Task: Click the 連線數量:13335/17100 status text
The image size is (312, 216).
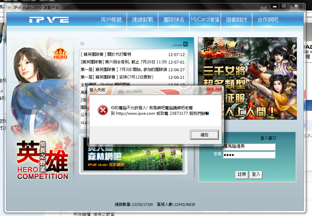Action: point(134,204)
